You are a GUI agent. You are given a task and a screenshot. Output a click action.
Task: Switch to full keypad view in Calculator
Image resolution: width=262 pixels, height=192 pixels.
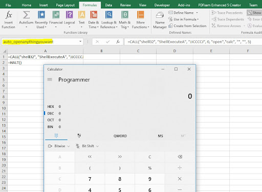coord(56,136)
